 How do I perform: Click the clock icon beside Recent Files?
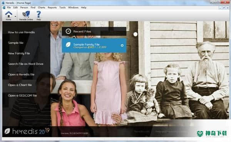pos(68,31)
